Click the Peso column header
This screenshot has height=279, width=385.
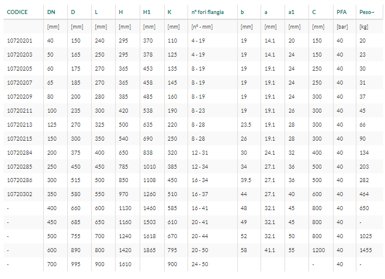pyautogui.click(x=367, y=12)
